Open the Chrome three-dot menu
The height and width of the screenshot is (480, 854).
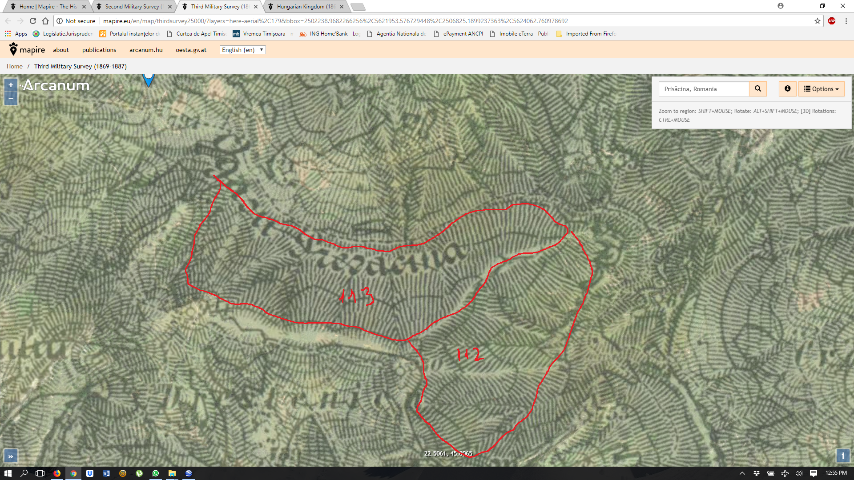click(x=846, y=21)
